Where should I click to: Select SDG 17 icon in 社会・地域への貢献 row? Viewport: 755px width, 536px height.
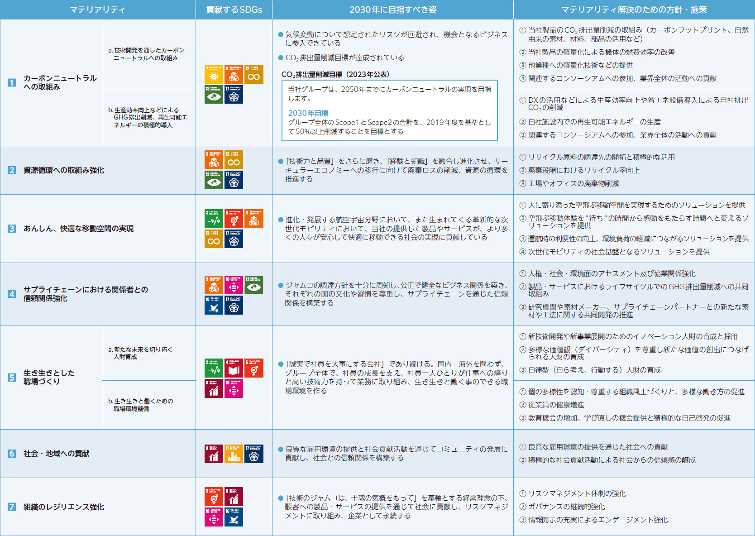(x=253, y=453)
